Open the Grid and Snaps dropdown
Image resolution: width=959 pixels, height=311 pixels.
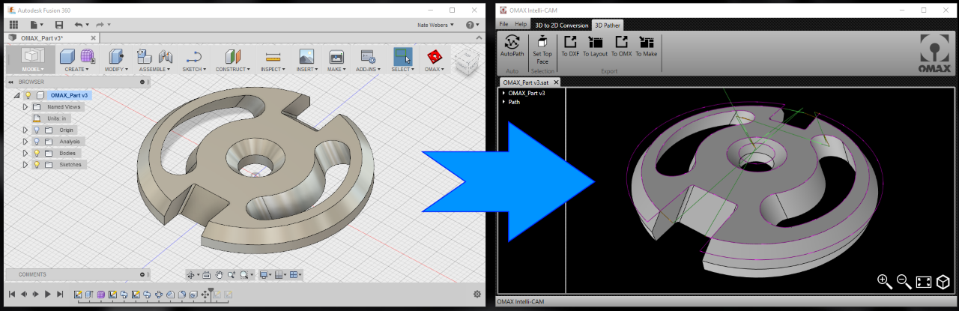click(x=281, y=275)
